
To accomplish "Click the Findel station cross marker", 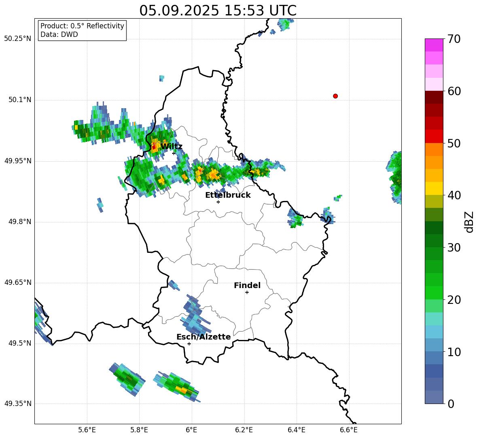I will 247,293.
